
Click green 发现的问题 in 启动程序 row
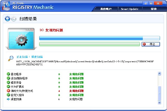[77, 74]
